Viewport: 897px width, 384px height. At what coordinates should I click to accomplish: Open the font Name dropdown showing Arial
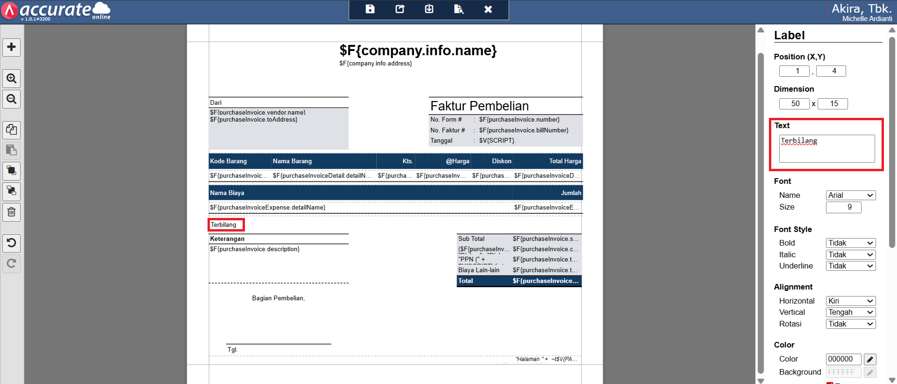pyautogui.click(x=850, y=196)
